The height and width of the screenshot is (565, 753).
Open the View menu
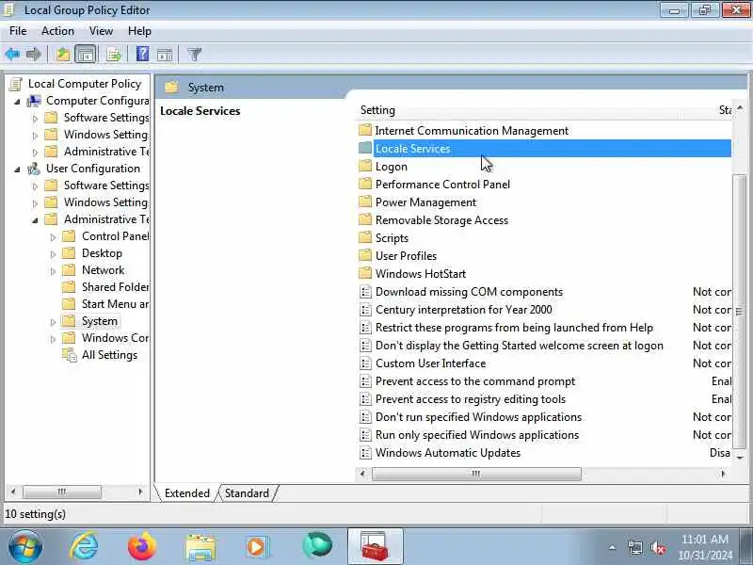point(101,31)
